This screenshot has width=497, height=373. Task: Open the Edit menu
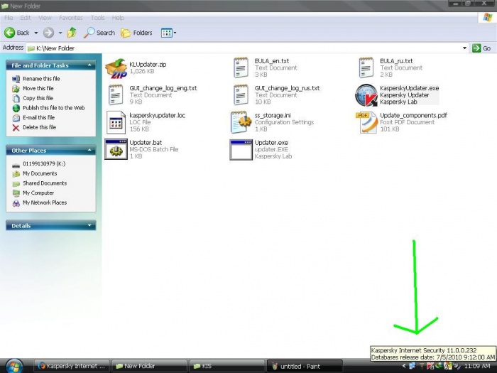[26, 18]
